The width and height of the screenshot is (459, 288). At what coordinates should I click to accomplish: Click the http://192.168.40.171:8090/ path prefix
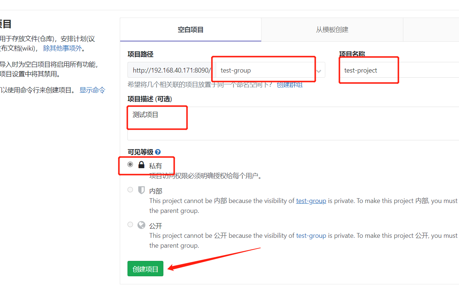click(171, 70)
